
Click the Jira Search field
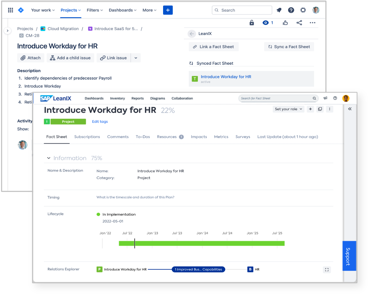tap(242, 10)
